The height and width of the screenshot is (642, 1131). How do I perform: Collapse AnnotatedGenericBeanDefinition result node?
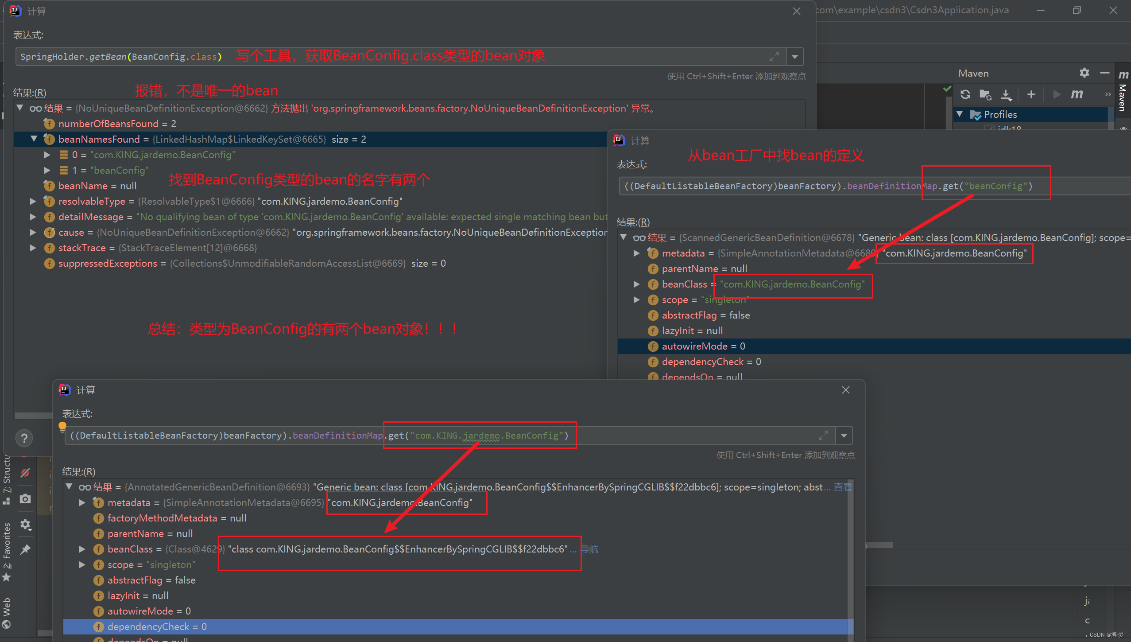pyautogui.click(x=69, y=486)
